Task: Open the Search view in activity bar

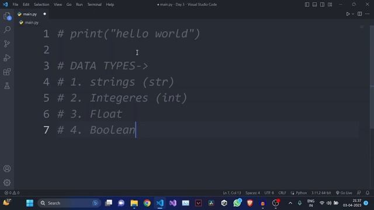Action: tap(7, 30)
